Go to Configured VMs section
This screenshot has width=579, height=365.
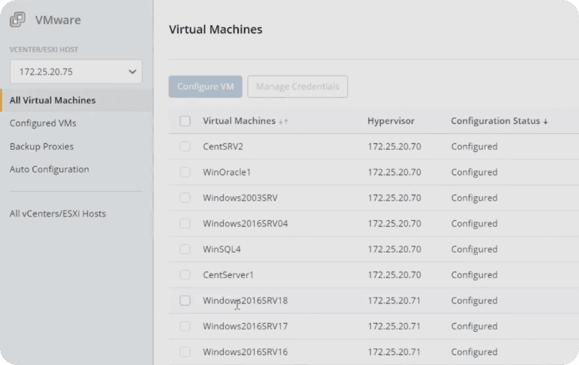(x=43, y=123)
